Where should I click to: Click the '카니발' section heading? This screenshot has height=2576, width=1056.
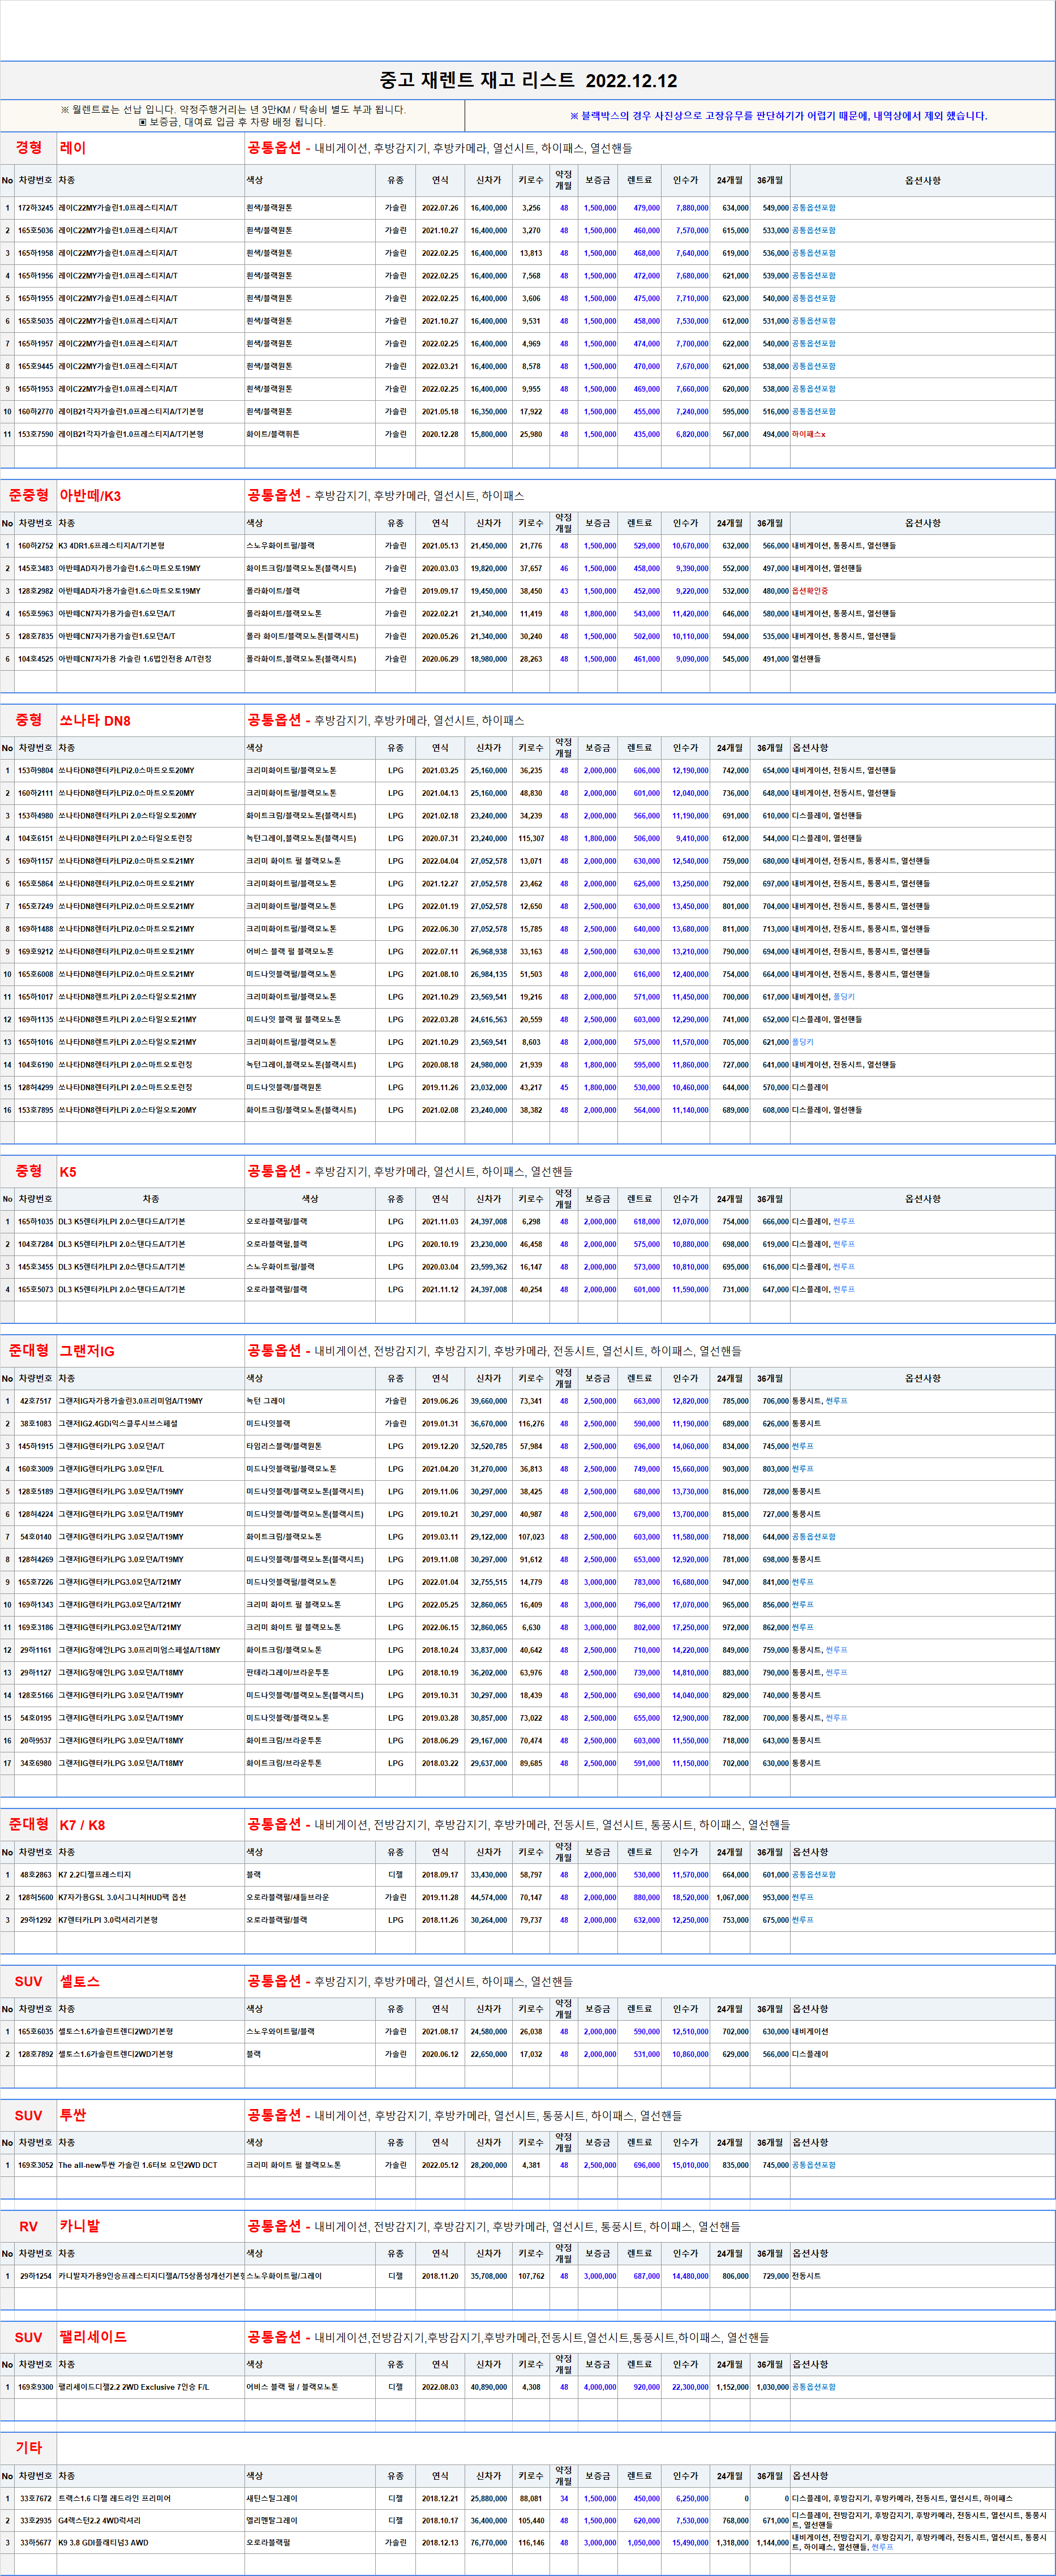coord(80,2227)
